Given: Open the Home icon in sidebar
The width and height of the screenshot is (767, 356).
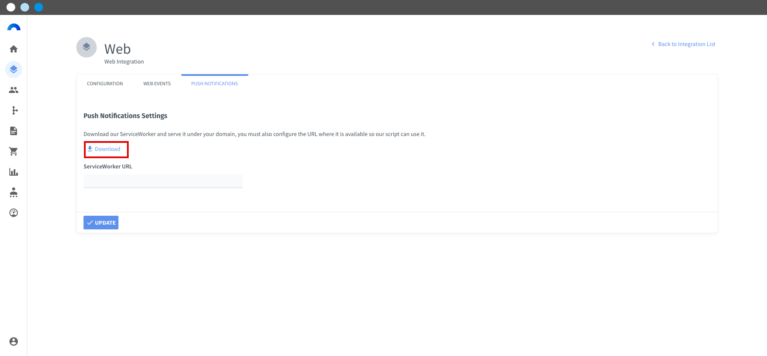Looking at the screenshot, I should click(14, 49).
